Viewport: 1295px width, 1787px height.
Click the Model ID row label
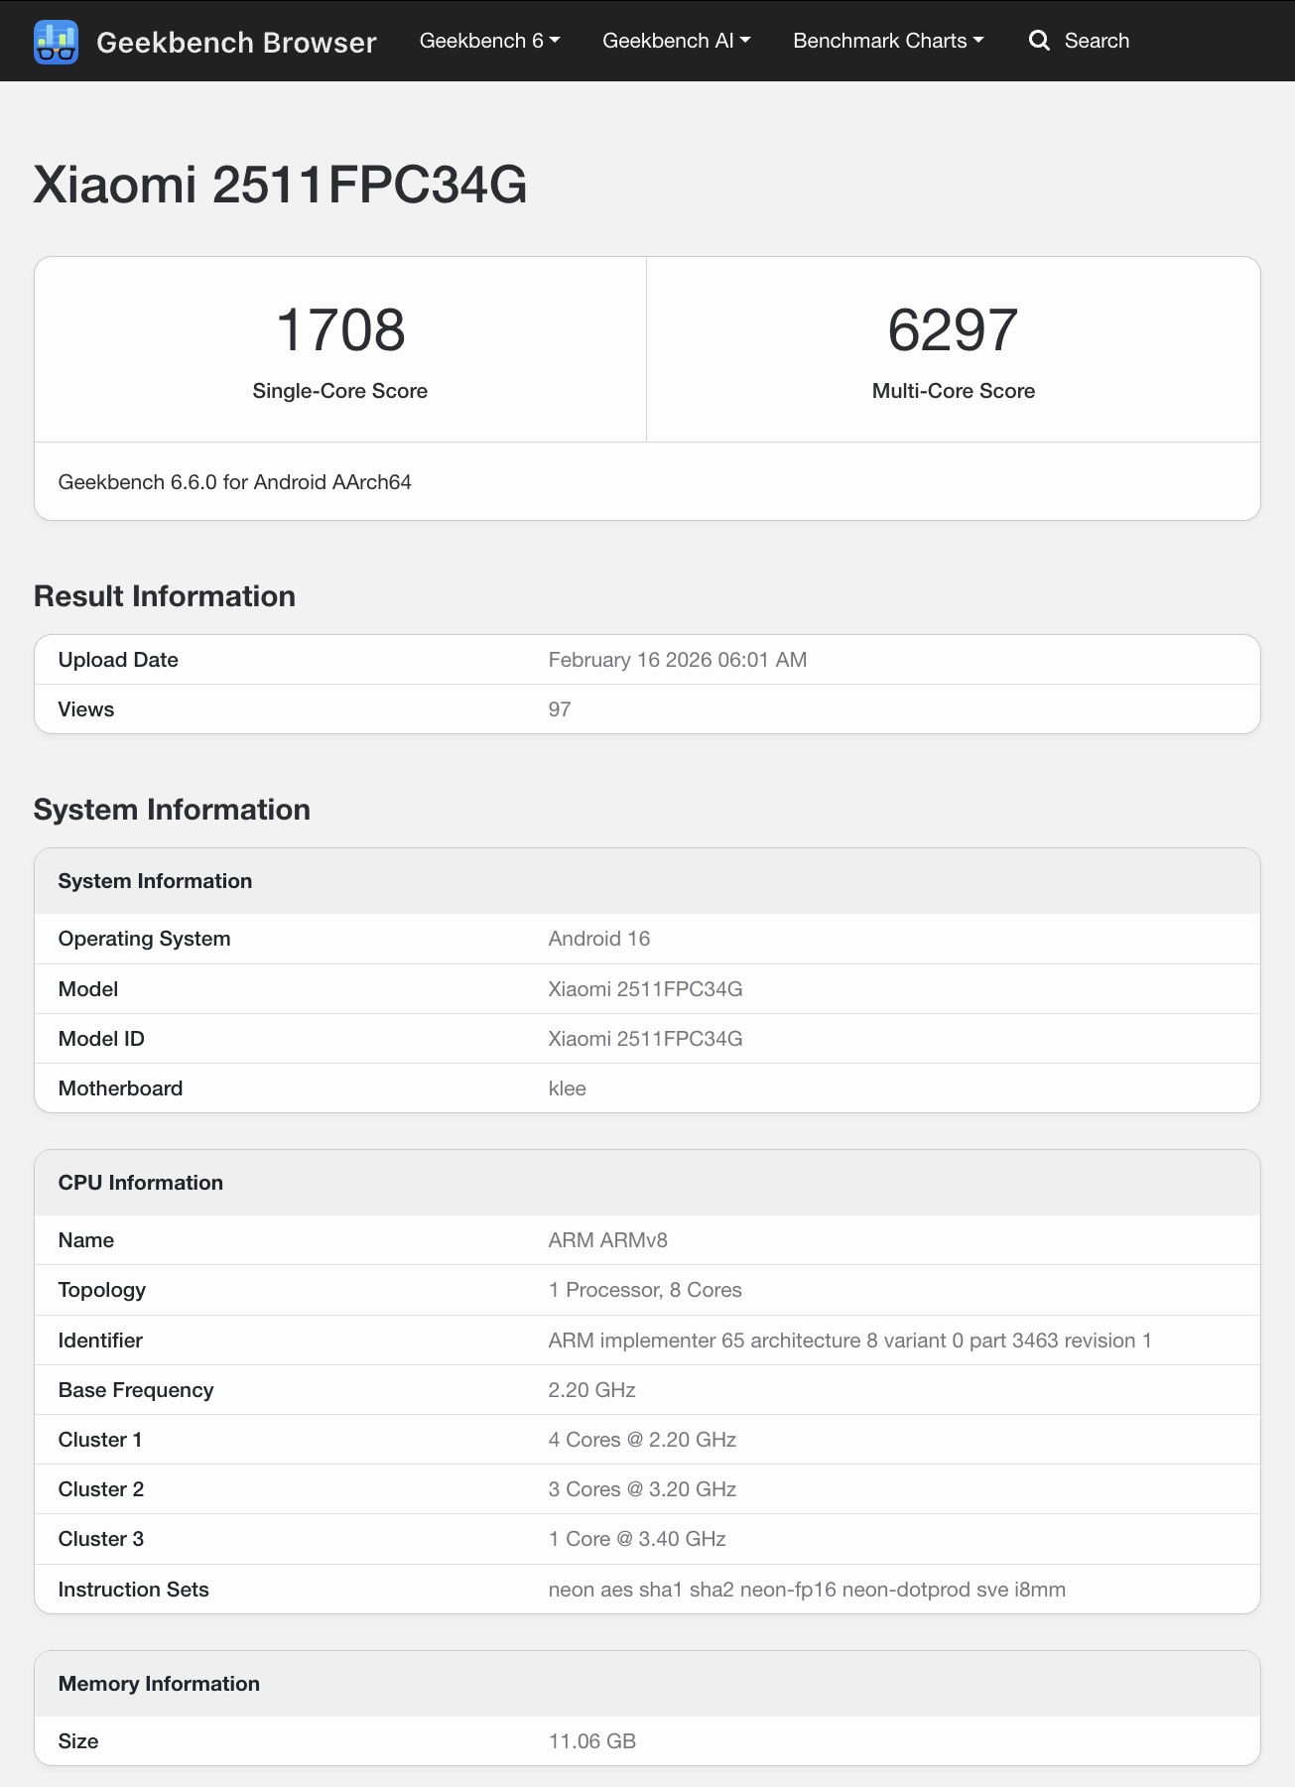[101, 1039]
